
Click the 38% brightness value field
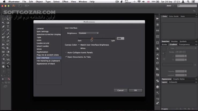(x=120, y=38)
